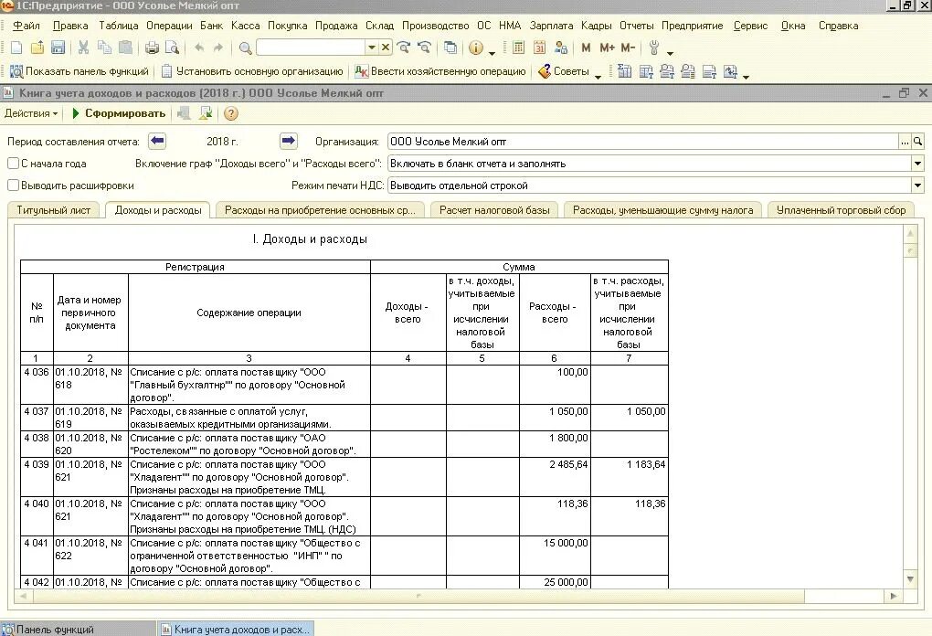Open the Банк menu
The image size is (932, 636).
(212, 26)
